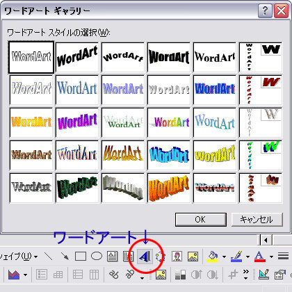
Task: Apply line color with brush icon
Action: 236,257
